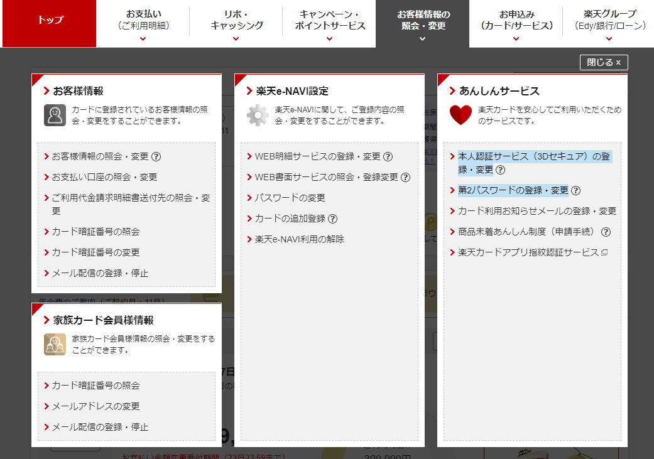Click external link icon after 楽天カードアプリ指紋認証サービス
Image resolution: width=654 pixels, height=459 pixels.
click(x=604, y=252)
